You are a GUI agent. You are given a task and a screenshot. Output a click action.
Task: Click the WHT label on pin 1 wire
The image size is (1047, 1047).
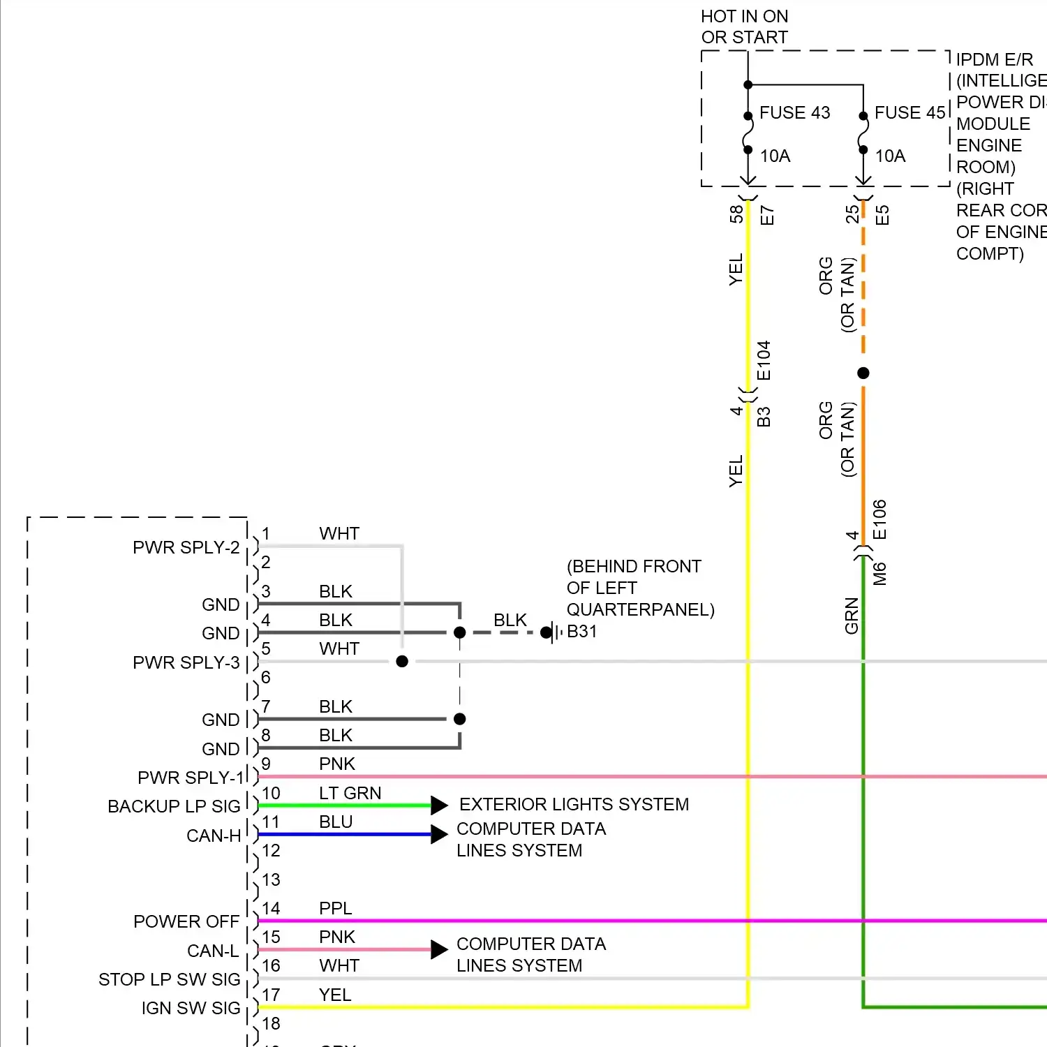click(x=339, y=533)
